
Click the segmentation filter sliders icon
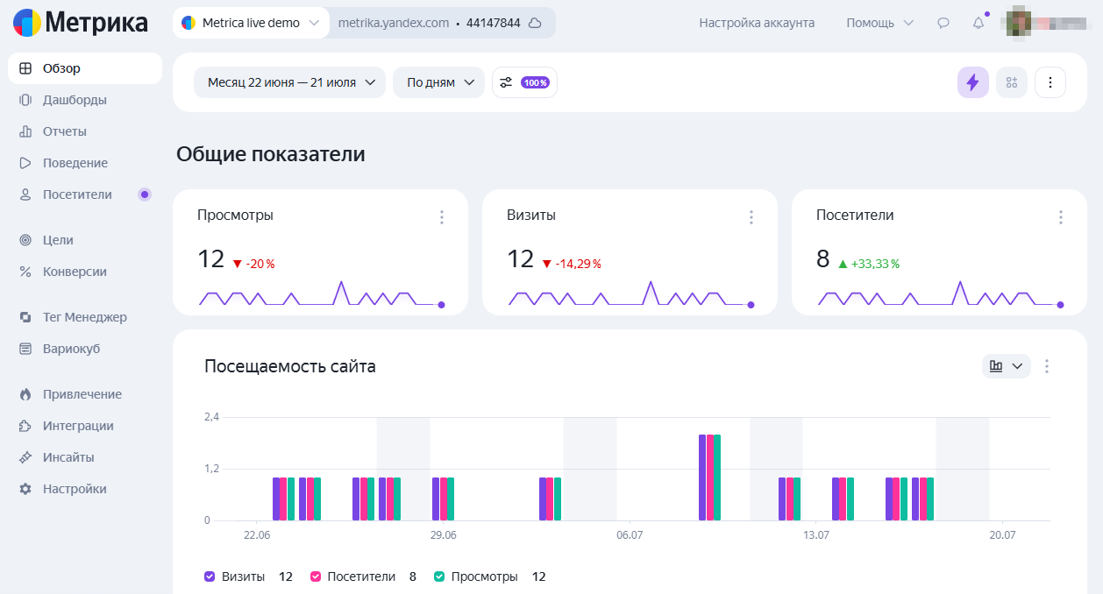click(x=506, y=82)
